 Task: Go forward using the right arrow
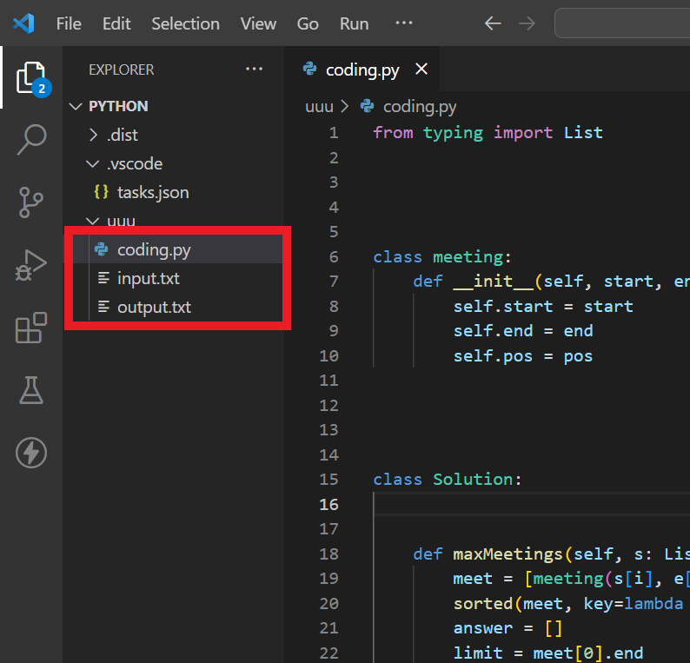point(527,23)
